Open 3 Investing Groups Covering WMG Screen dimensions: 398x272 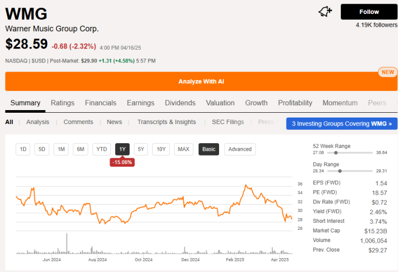coord(342,123)
